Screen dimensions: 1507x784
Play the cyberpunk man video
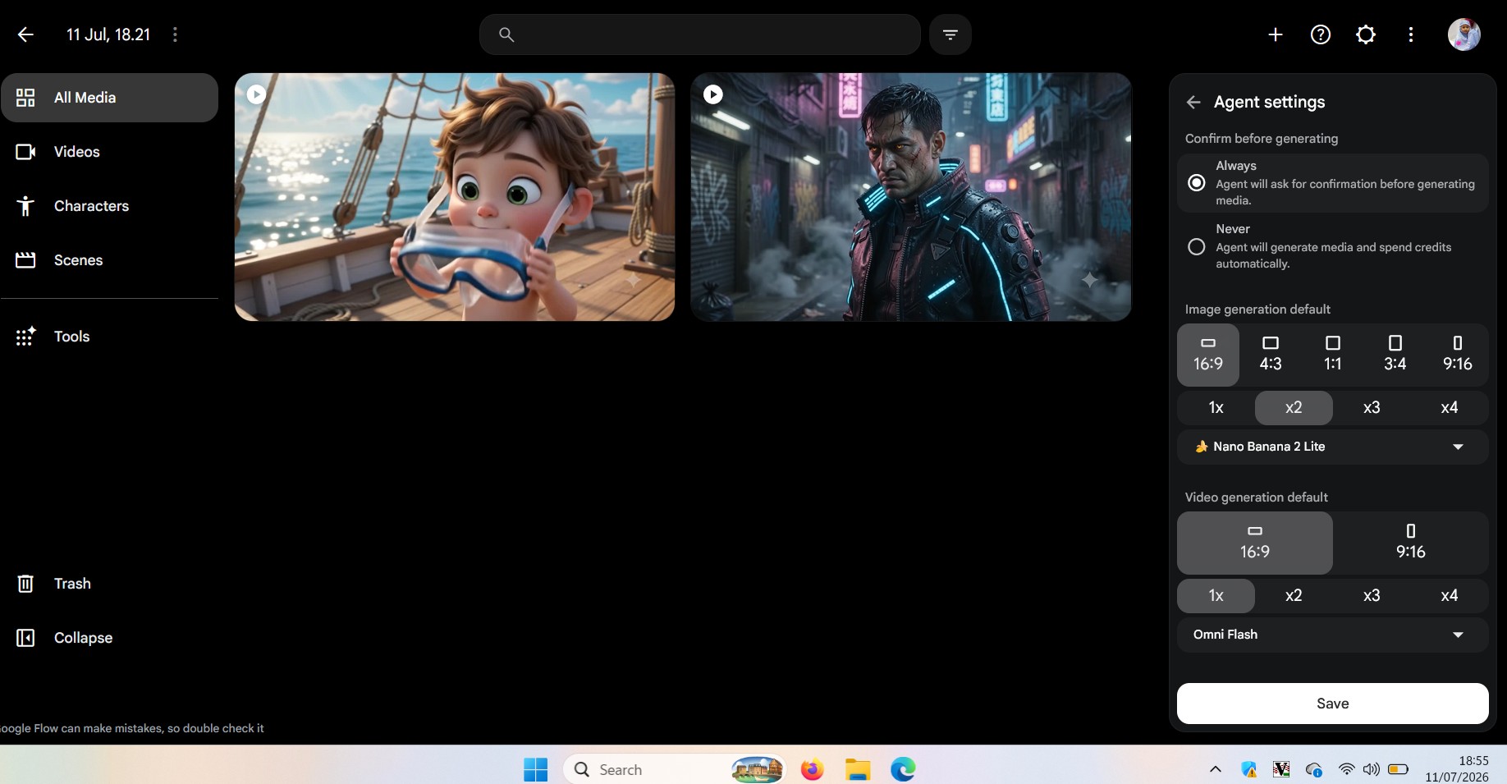712,94
